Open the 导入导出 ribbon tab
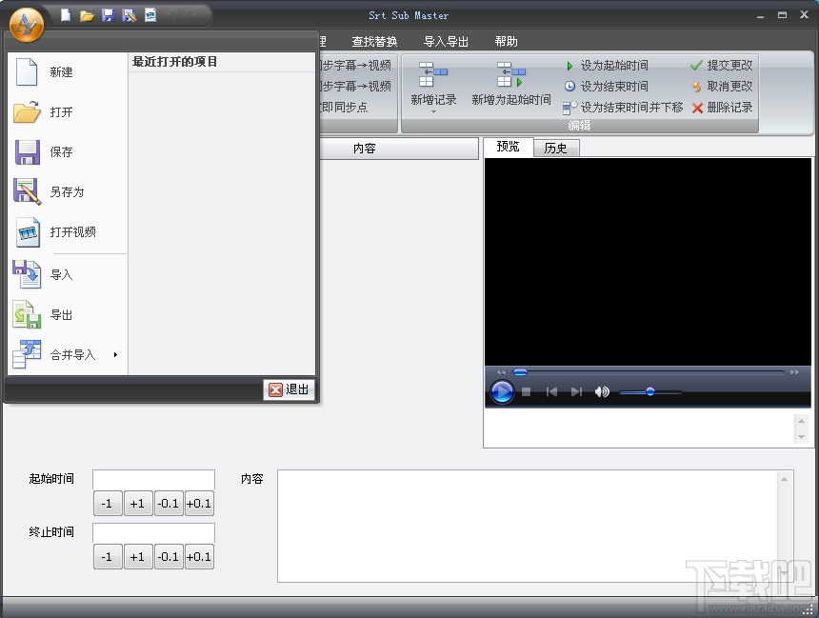 [446, 41]
